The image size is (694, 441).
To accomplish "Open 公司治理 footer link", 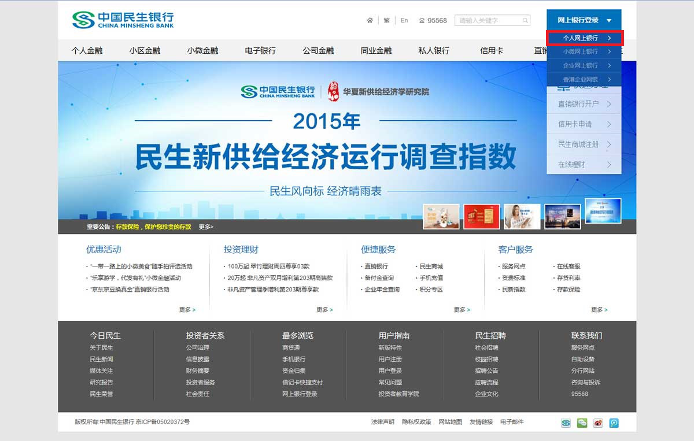I will (x=198, y=348).
